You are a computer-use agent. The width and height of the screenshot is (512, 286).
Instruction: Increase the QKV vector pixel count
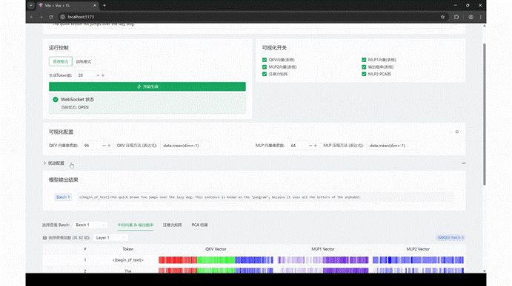tap(109, 146)
